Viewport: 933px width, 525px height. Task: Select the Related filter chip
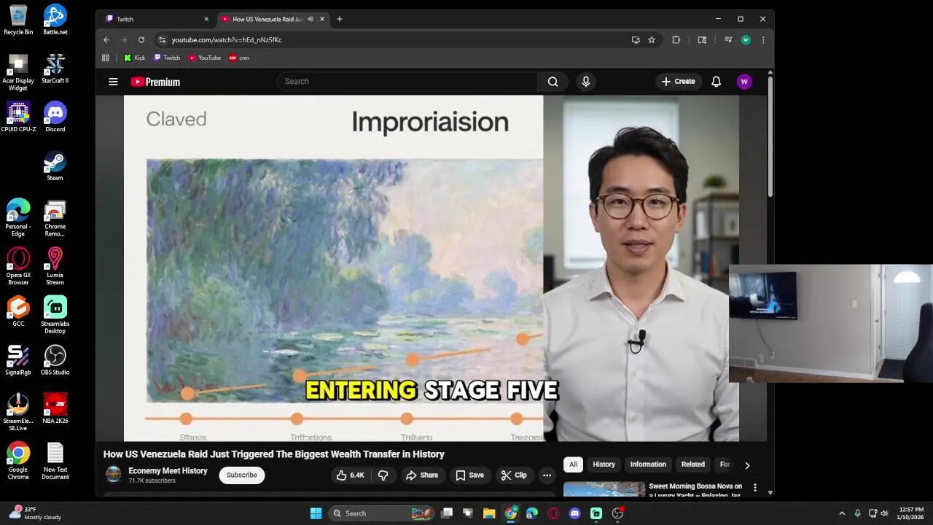tap(693, 464)
